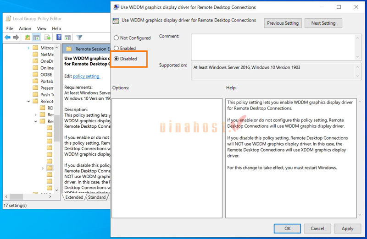Open the File menu
The image size is (367, 239).
pyautogui.click(x=10, y=28)
